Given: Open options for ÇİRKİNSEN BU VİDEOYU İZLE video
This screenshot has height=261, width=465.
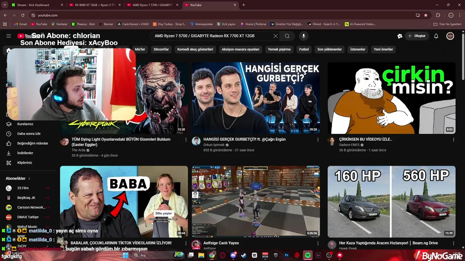Looking at the screenshot, I should point(453,140).
